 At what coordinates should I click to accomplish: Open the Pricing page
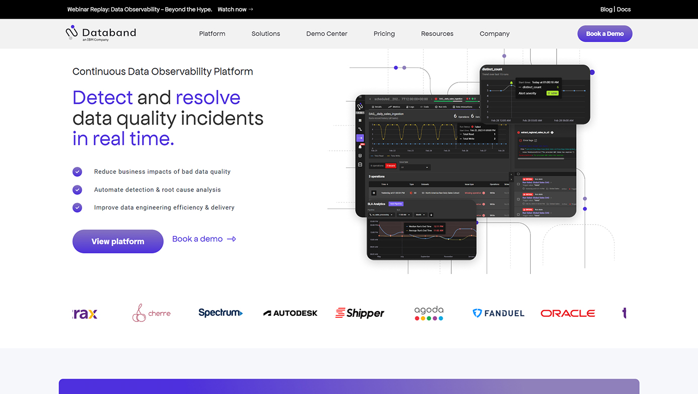click(384, 34)
